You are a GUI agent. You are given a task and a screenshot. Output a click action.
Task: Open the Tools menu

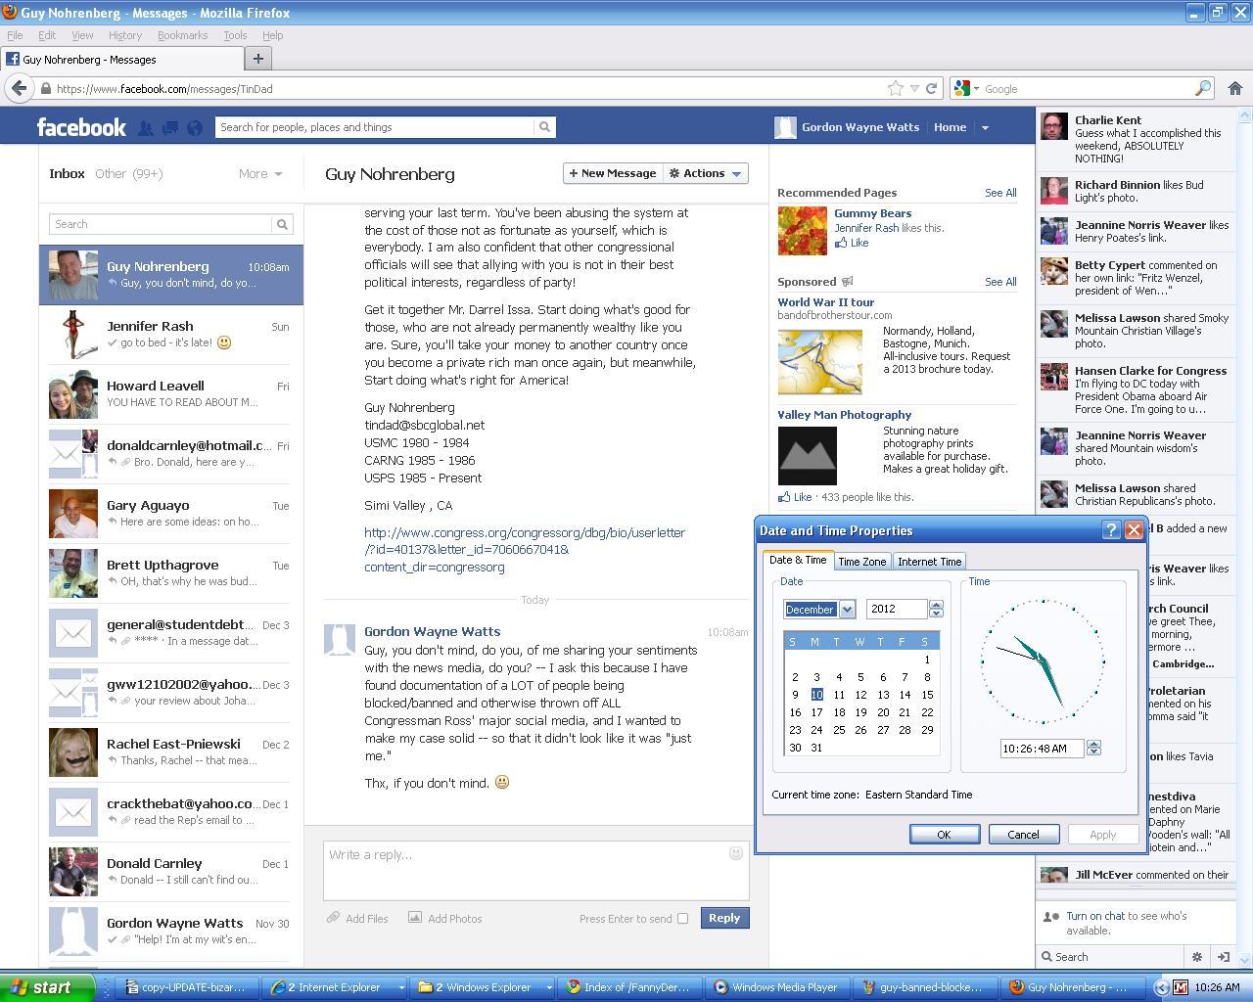click(x=235, y=34)
